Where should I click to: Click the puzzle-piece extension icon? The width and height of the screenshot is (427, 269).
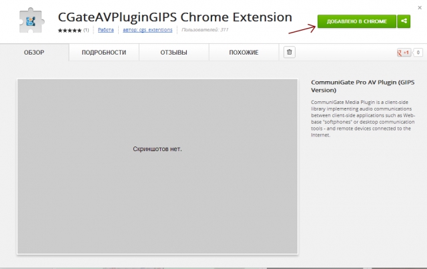[31, 21]
